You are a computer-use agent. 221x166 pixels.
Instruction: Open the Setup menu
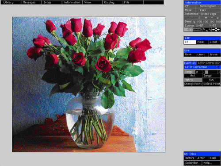[x=52, y=2]
